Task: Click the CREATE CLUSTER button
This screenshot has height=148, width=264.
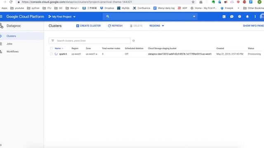Action: click(x=88, y=25)
